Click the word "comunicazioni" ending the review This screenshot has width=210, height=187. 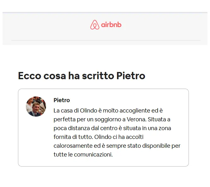pos(93,155)
